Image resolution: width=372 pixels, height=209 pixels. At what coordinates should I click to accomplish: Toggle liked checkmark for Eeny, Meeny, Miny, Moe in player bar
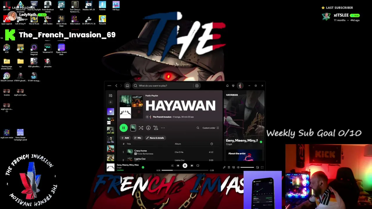(x=143, y=167)
